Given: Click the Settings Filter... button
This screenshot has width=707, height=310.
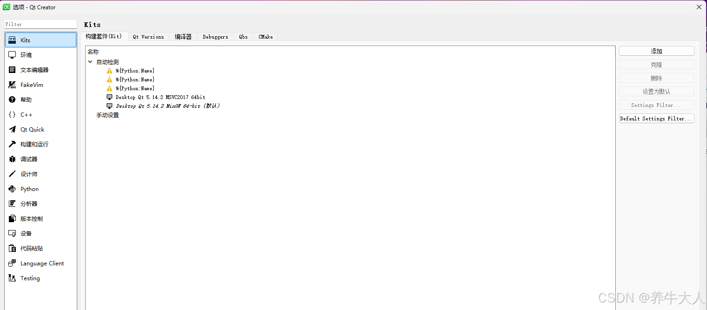Looking at the screenshot, I should coord(657,105).
